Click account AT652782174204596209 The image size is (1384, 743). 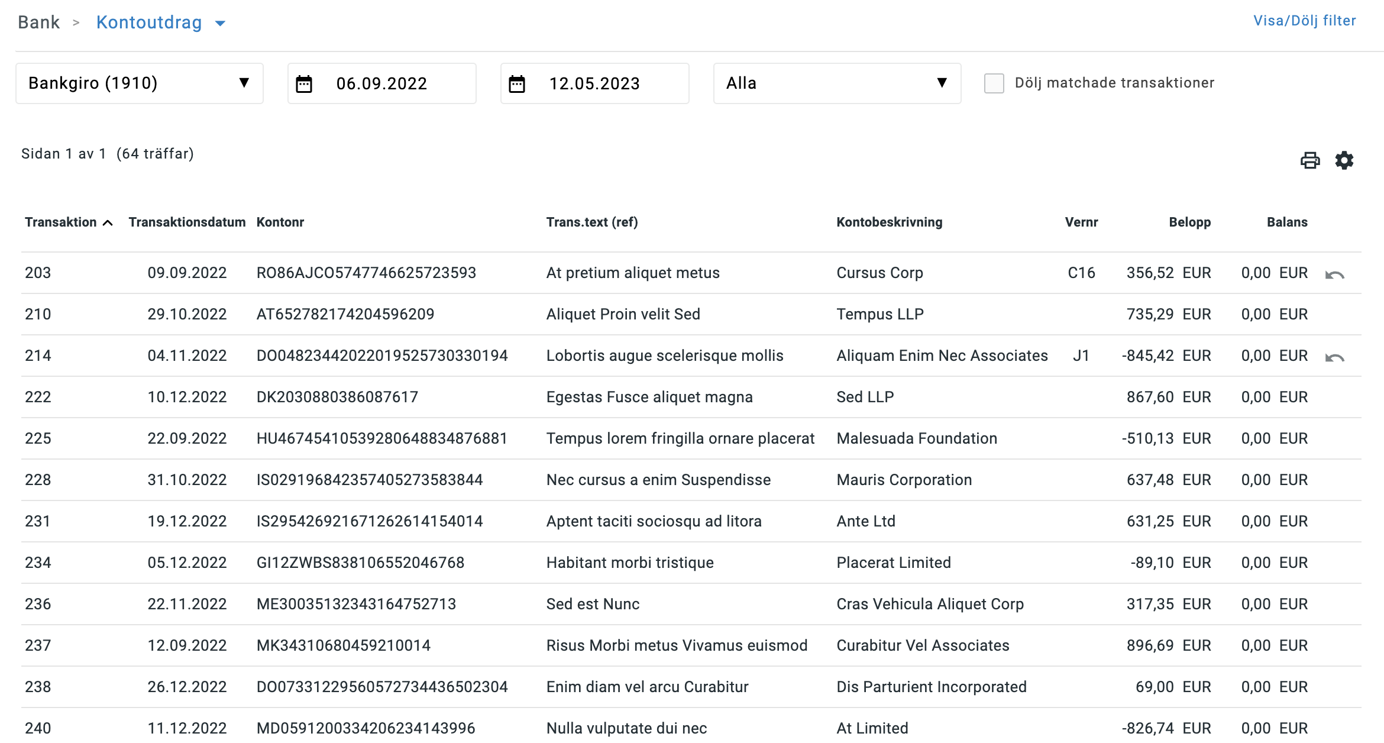[345, 314]
